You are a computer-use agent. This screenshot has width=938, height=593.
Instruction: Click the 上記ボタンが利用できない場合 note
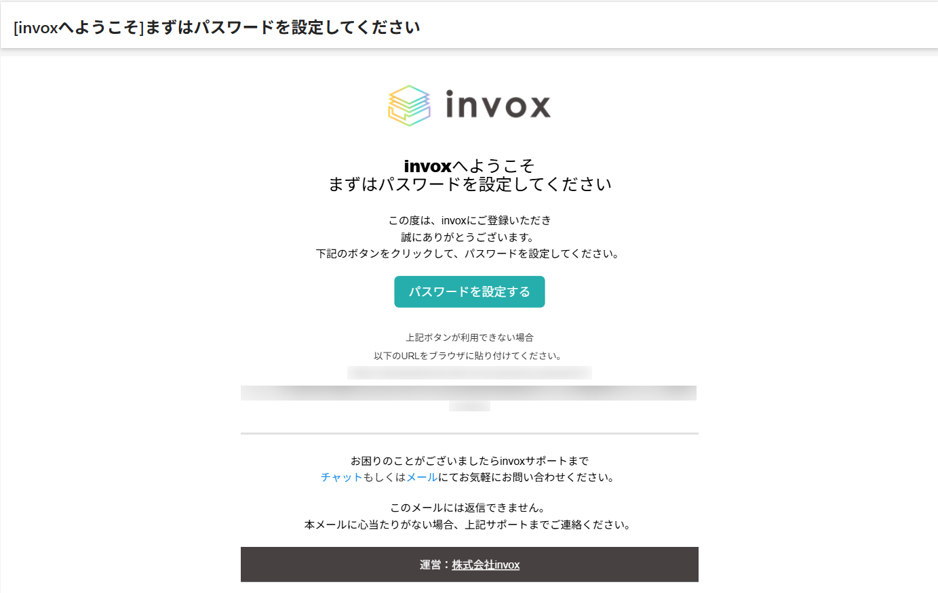(469, 338)
